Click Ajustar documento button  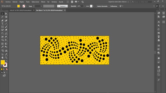click(x=102, y=6)
